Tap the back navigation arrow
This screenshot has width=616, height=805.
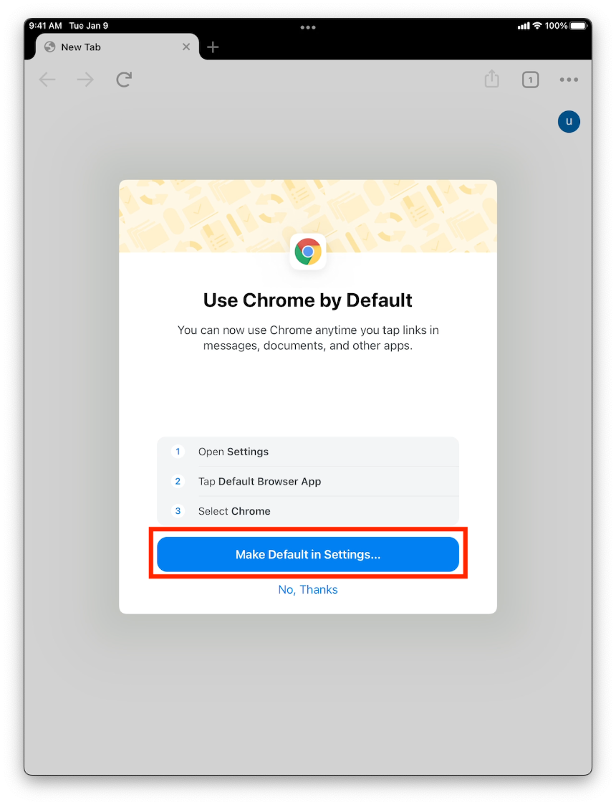47,80
